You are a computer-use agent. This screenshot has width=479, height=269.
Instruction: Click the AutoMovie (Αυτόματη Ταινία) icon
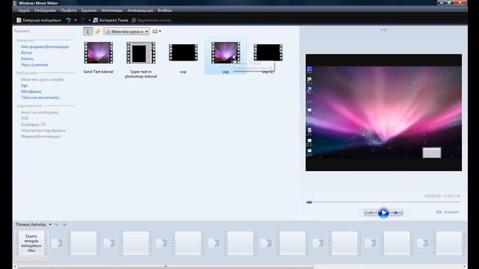(96, 20)
